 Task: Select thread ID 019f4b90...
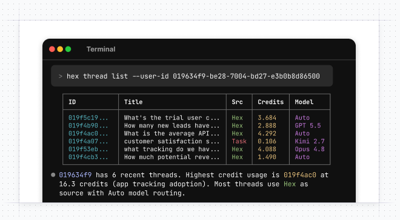click(x=88, y=126)
